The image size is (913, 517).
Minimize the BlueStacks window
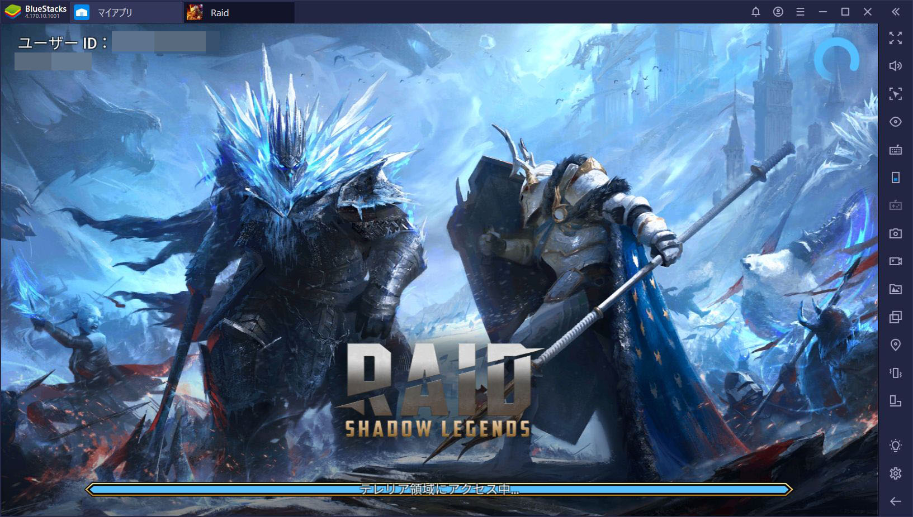click(823, 12)
